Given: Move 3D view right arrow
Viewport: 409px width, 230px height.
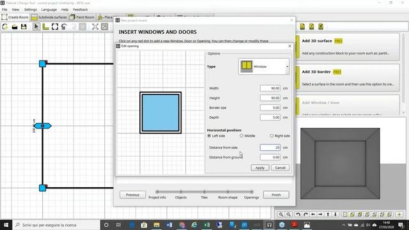Looking at the screenshot, I should [x=321, y=215].
